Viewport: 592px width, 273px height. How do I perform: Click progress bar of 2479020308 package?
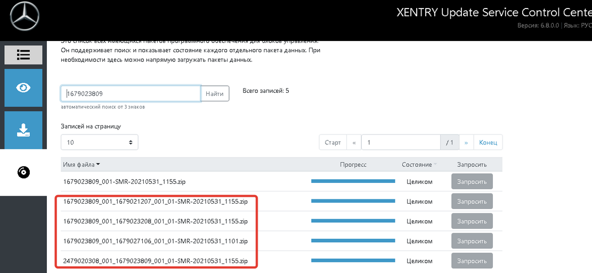point(353,261)
